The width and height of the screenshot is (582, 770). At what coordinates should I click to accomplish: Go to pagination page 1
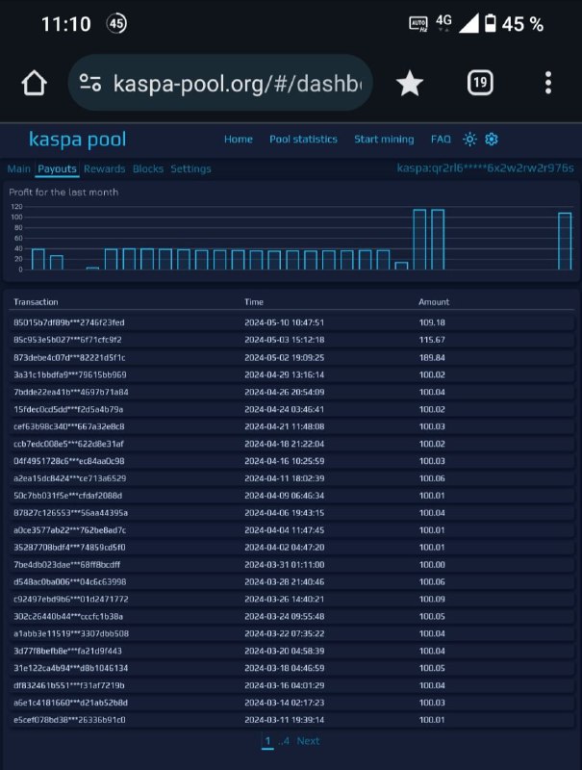tap(267, 741)
